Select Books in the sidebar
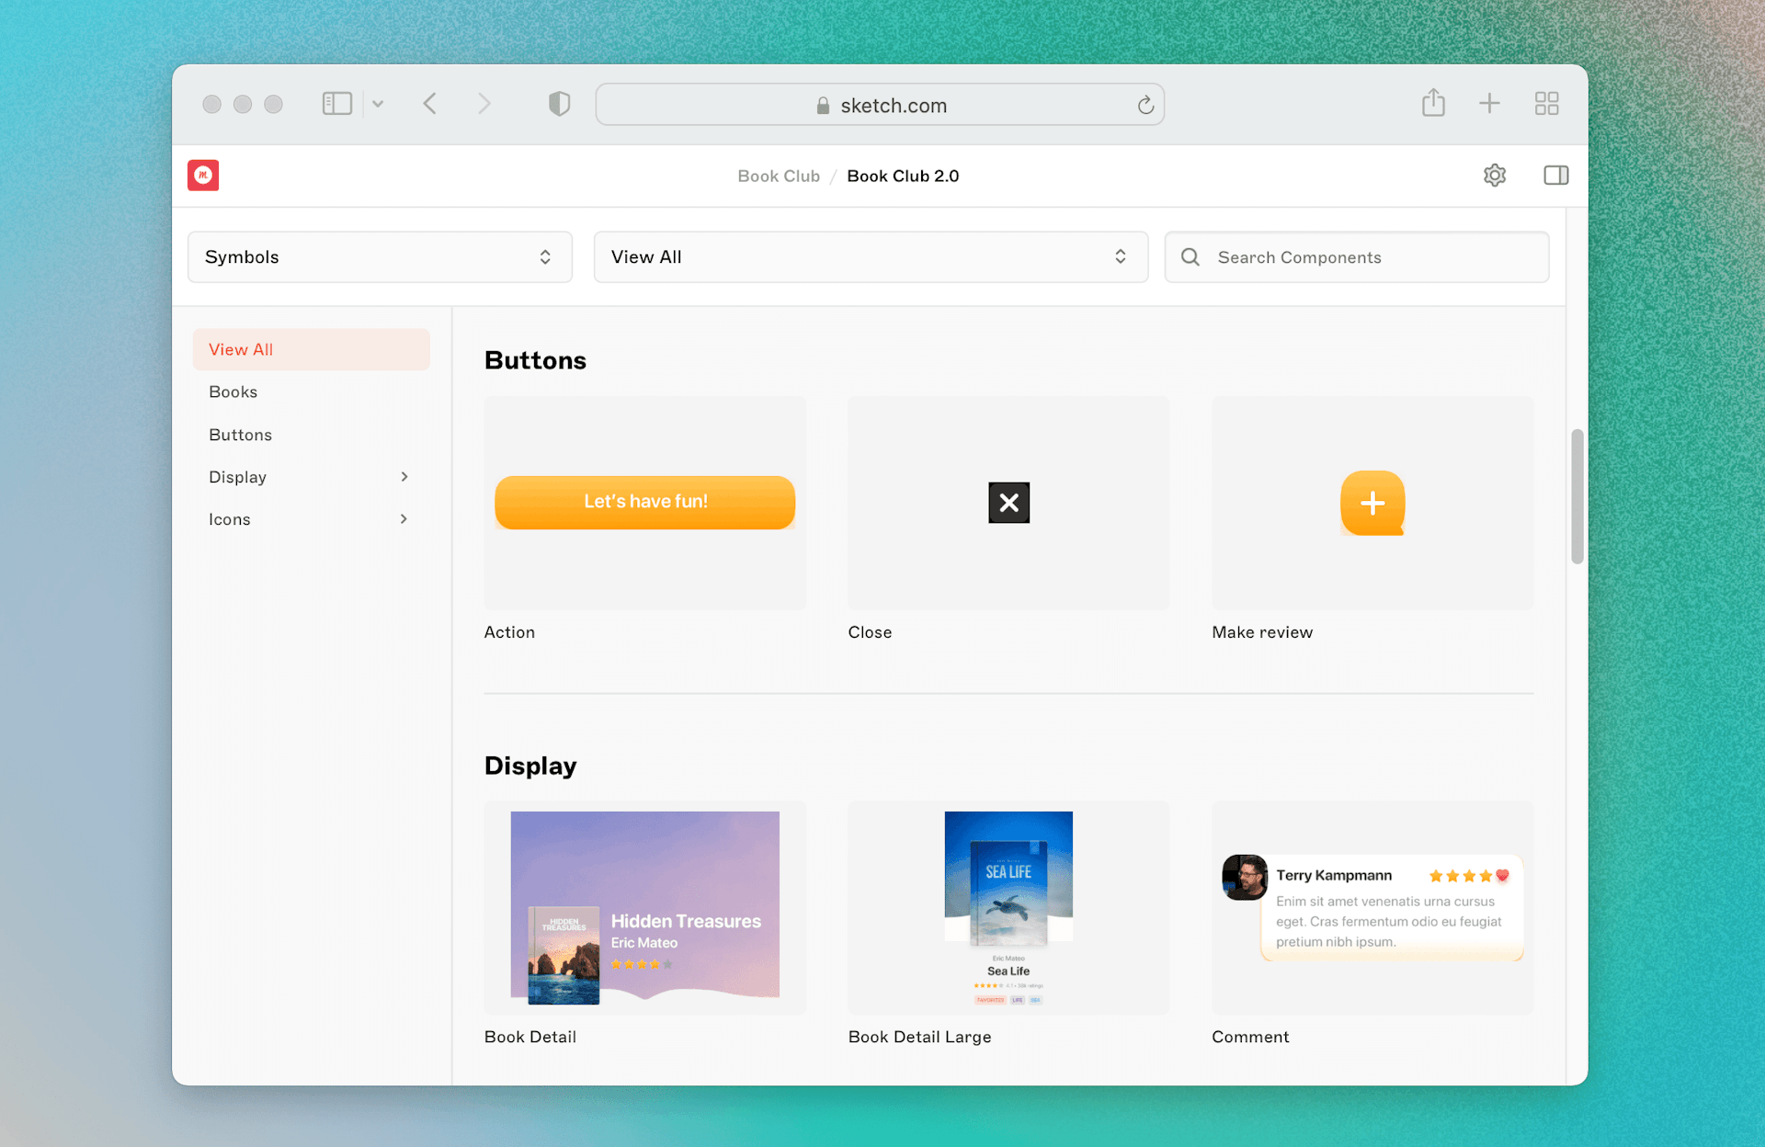 click(x=233, y=392)
